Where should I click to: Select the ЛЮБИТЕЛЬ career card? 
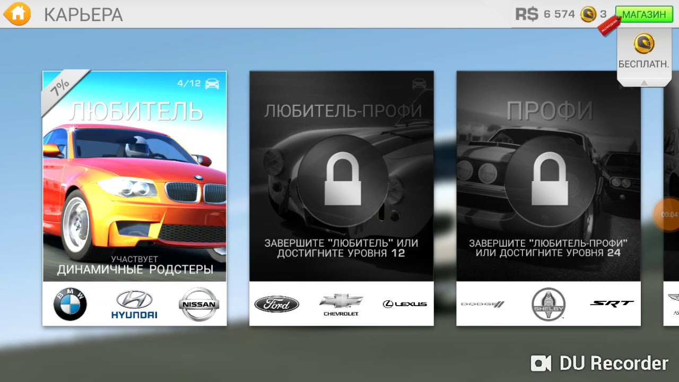[135, 198]
